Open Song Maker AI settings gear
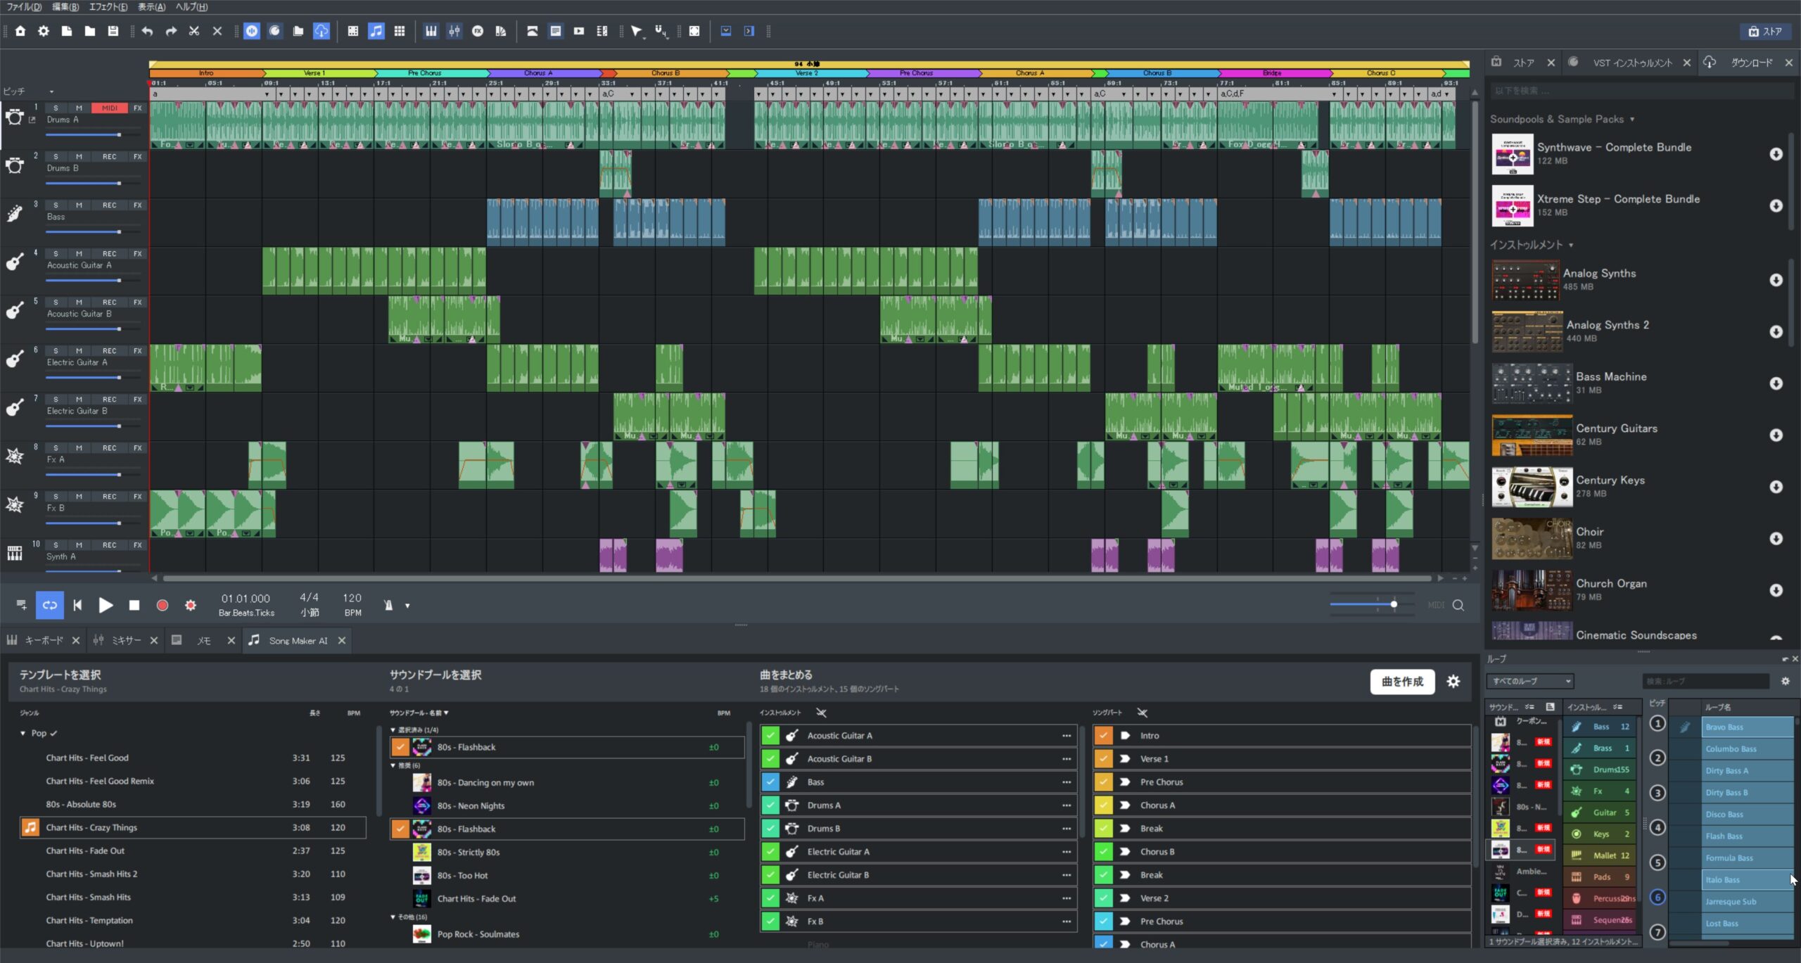Screen dimensions: 1801x963 1453,681
